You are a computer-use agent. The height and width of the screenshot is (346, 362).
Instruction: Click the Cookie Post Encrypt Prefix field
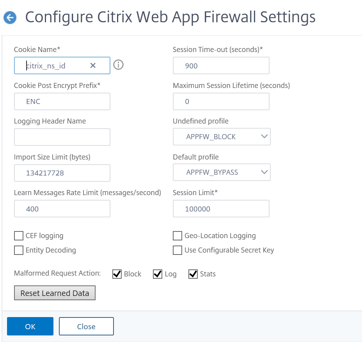tap(62, 102)
